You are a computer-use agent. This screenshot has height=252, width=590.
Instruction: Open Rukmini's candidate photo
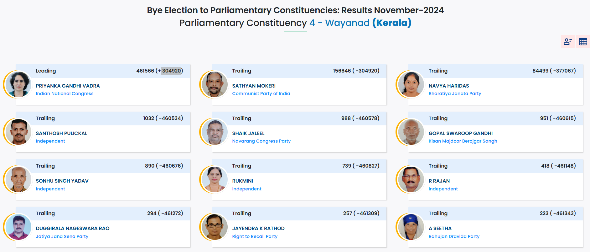[x=215, y=179]
